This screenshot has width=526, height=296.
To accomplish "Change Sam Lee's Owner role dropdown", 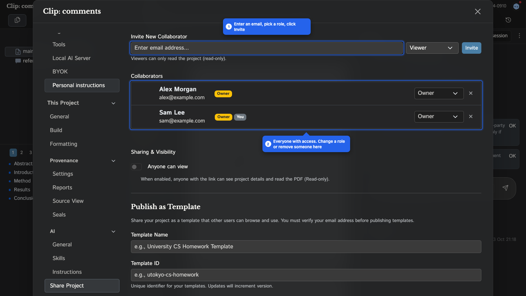I will pyautogui.click(x=439, y=116).
